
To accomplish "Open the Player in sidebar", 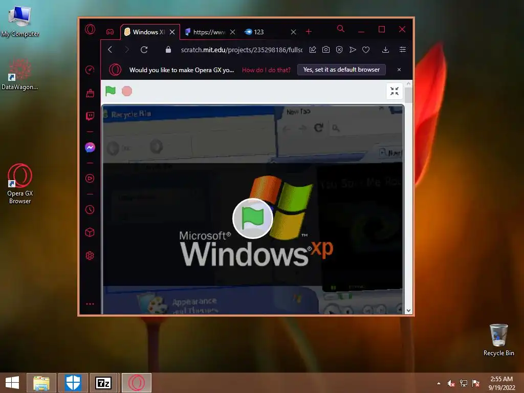I will pos(90,179).
